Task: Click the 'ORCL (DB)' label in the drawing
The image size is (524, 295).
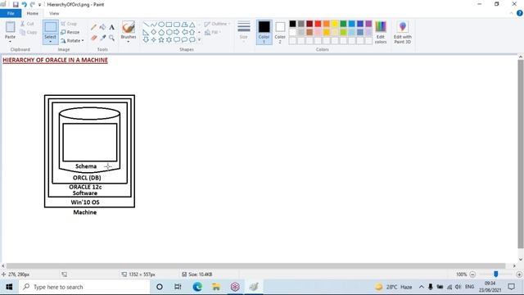Action: click(x=87, y=178)
